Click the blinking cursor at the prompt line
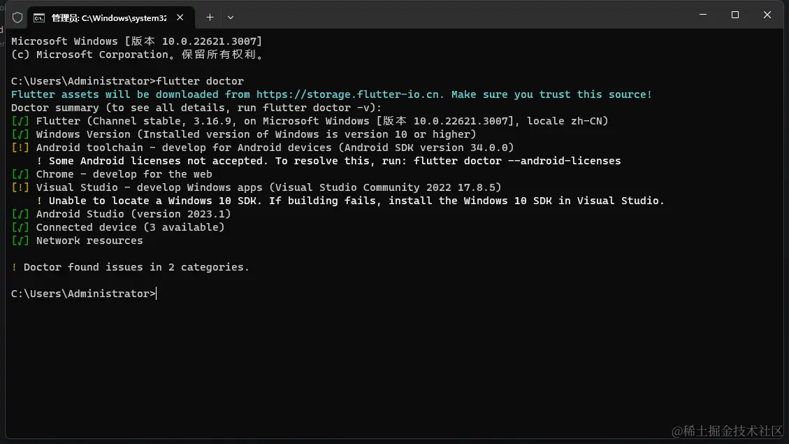789x444 pixels. click(x=157, y=293)
